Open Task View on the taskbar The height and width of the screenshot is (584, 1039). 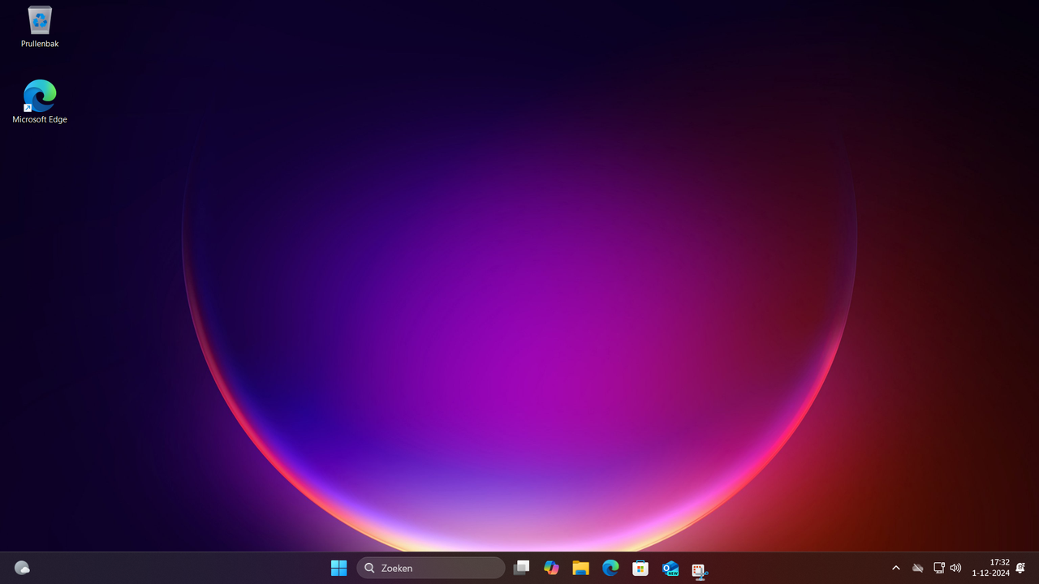(521, 568)
